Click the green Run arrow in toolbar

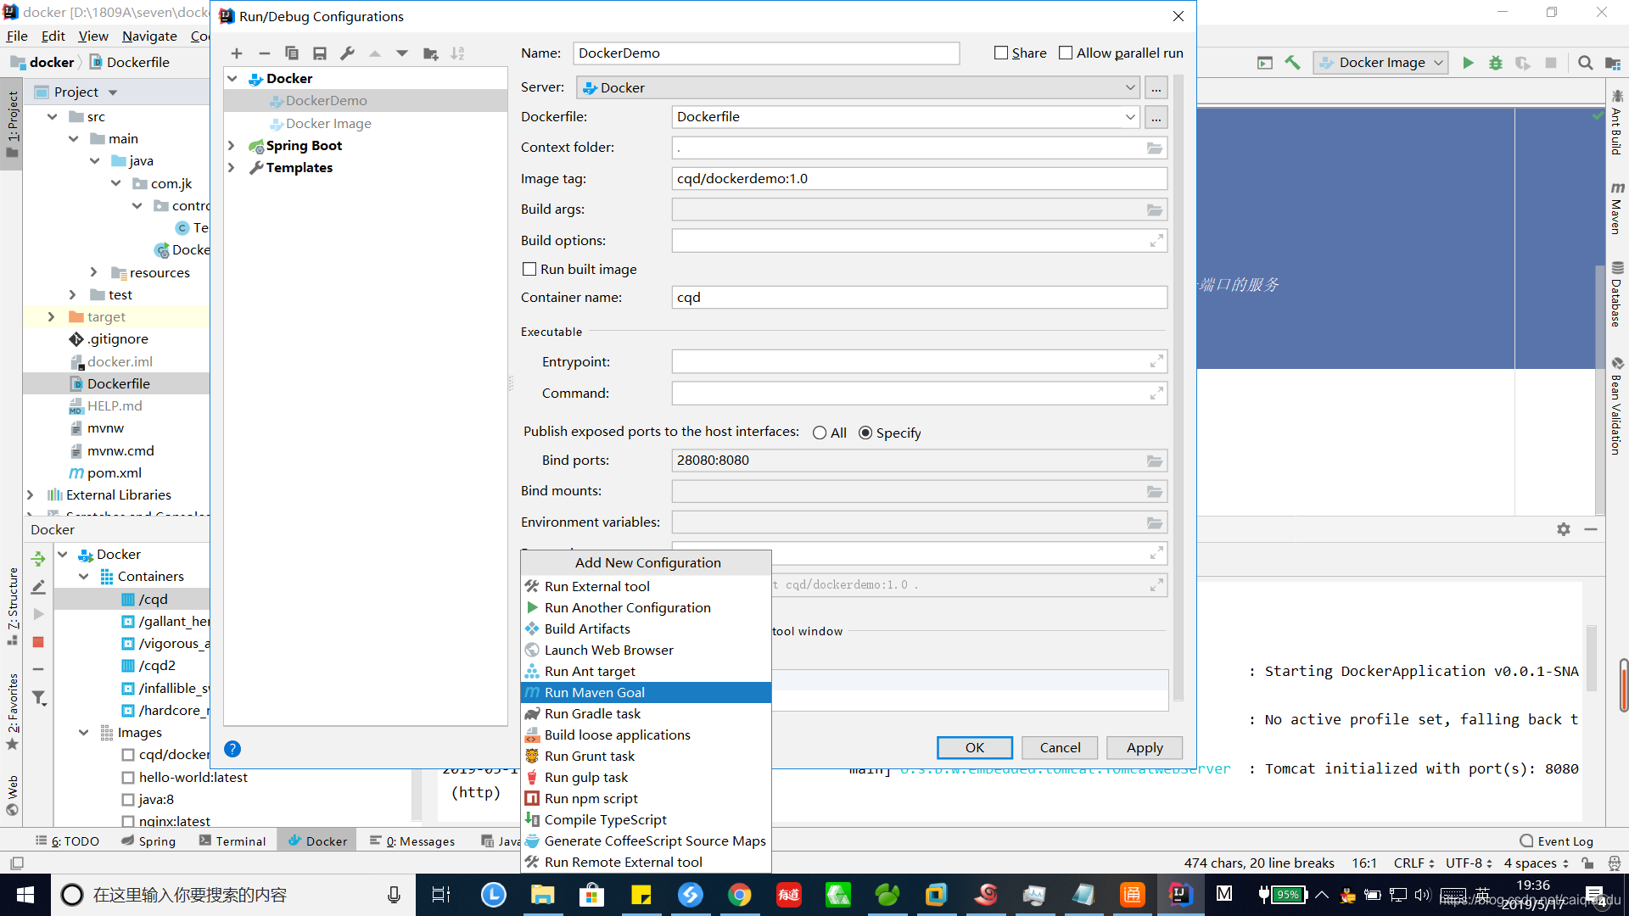[x=1468, y=63]
